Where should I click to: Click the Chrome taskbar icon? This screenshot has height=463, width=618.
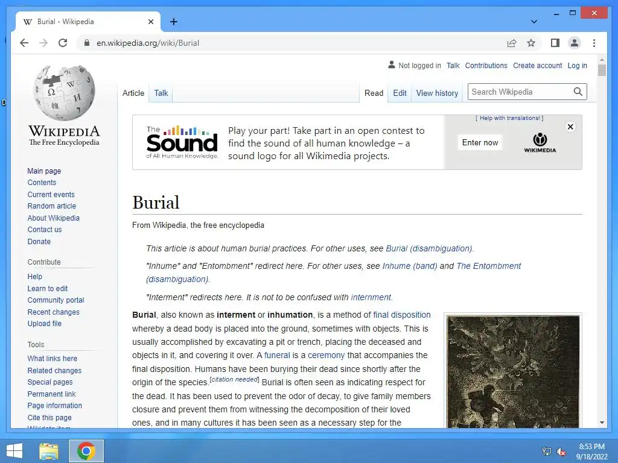86,451
